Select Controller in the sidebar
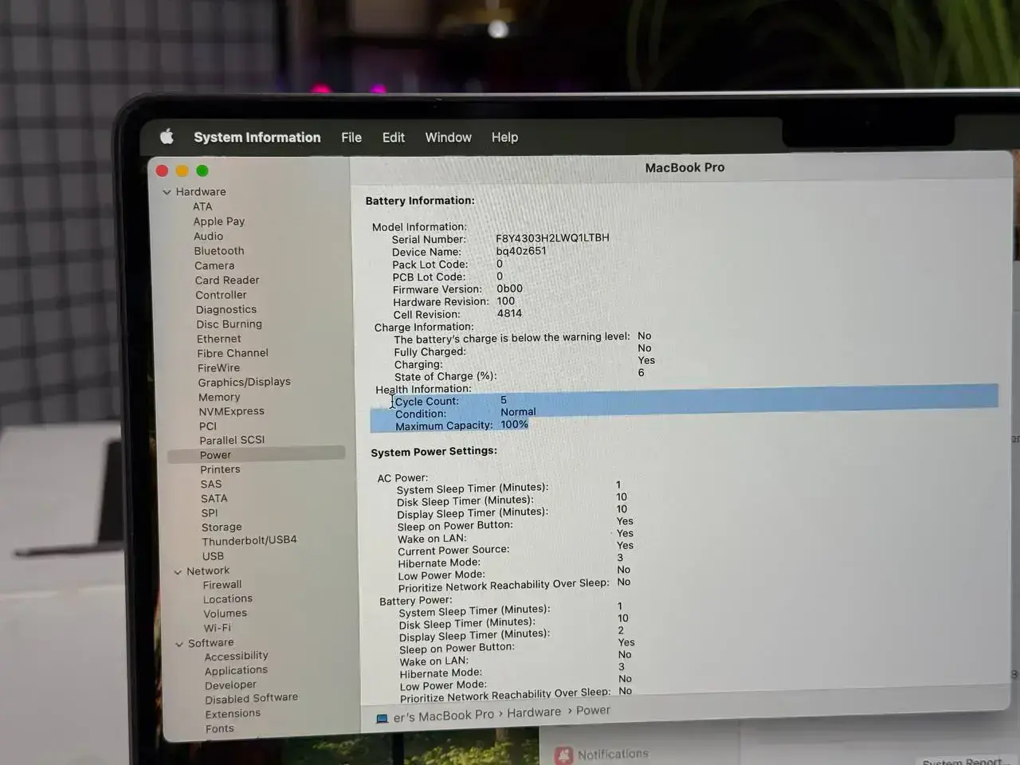The height and width of the screenshot is (765, 1020). [x=221, y=295]
